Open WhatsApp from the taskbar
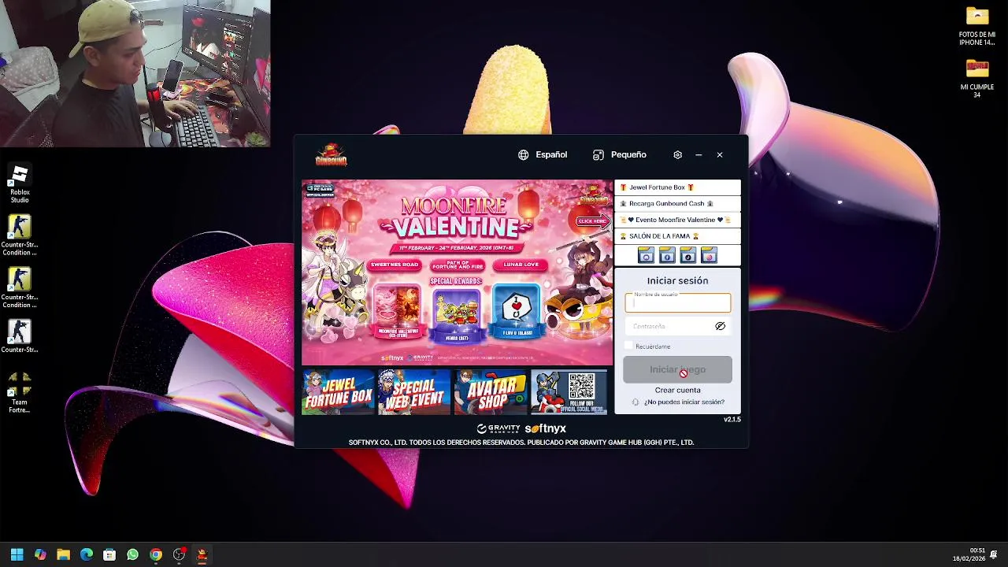This screenshot has width=1008, height=567. click(132, 554)
